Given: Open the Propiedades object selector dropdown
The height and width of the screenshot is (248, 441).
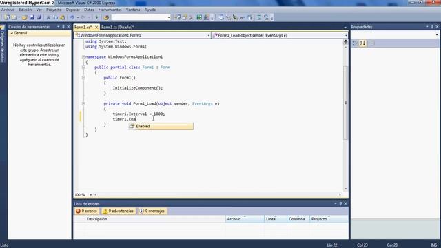Looking at the screenshot, I should (x=437, y=35).
